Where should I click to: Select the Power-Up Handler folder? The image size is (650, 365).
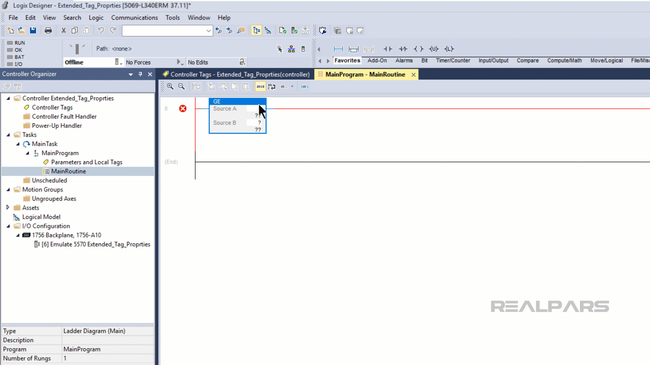57,126
